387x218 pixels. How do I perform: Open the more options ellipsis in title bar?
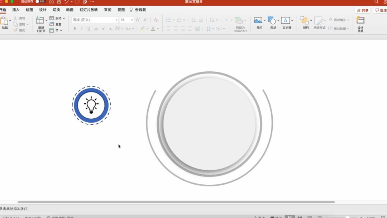point(92,1)
